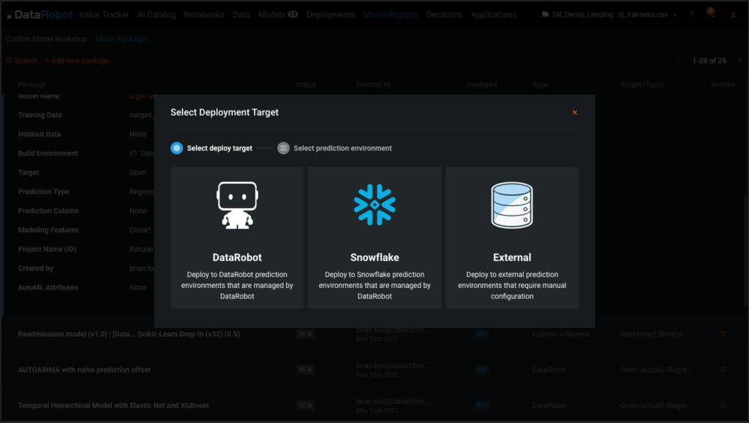Open the Model Registry menu item
749x423 pixels.
tap(390, 14)
